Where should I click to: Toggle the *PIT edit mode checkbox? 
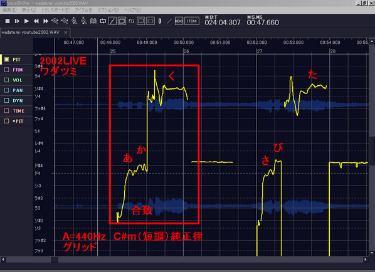click(x=7, y=121)
